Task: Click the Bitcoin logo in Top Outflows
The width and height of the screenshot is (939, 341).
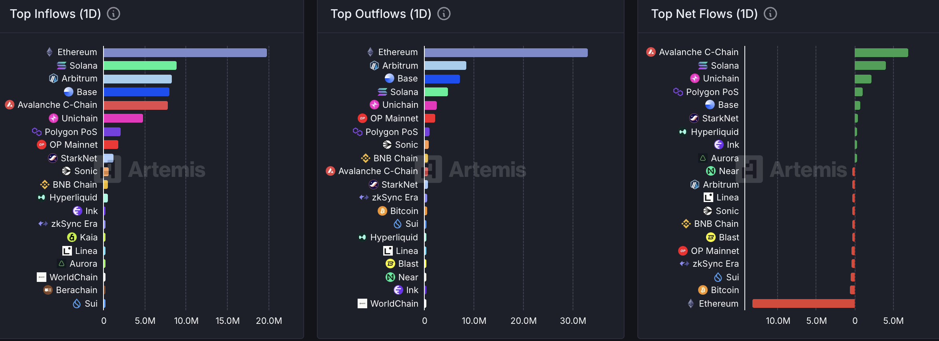Action: [382, 211]
